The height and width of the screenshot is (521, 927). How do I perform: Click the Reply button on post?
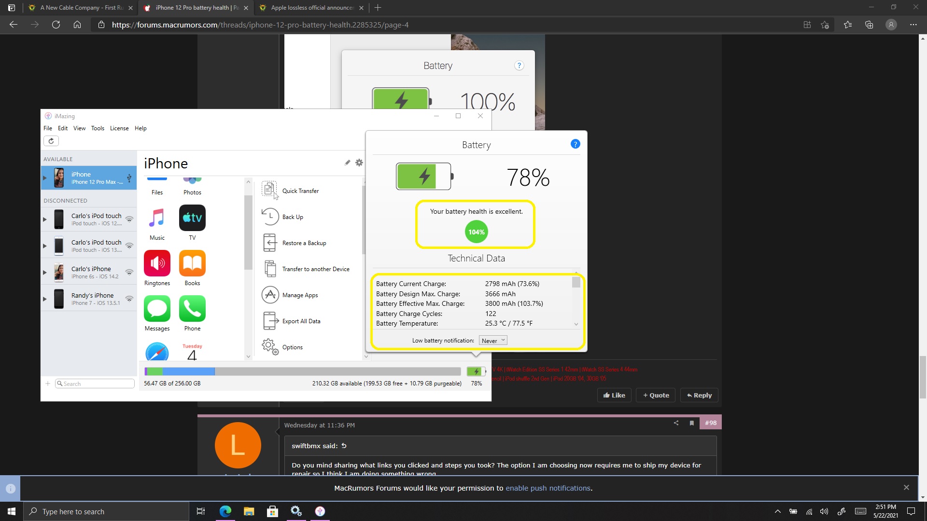coord(699,395)
